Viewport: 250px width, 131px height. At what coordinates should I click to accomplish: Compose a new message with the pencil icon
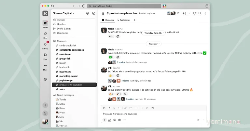tap(94, 13)
